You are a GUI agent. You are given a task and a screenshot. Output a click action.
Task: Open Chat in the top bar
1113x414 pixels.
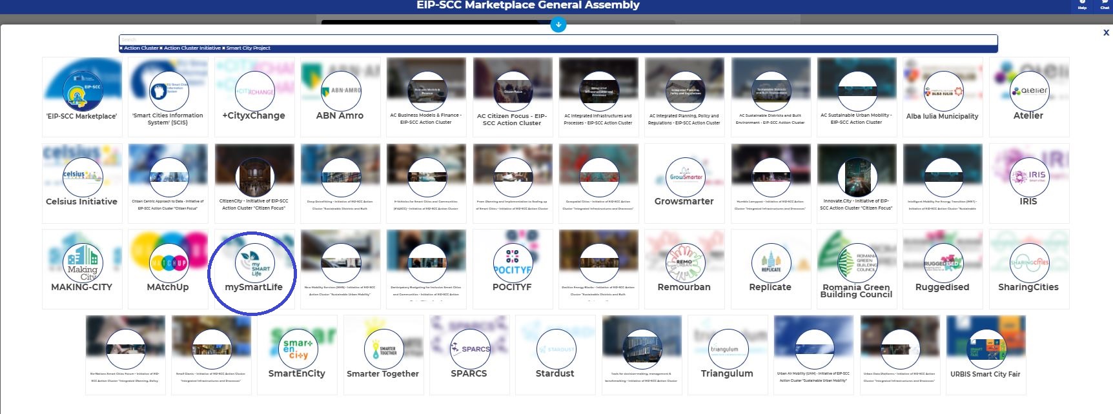(1105, 6)
